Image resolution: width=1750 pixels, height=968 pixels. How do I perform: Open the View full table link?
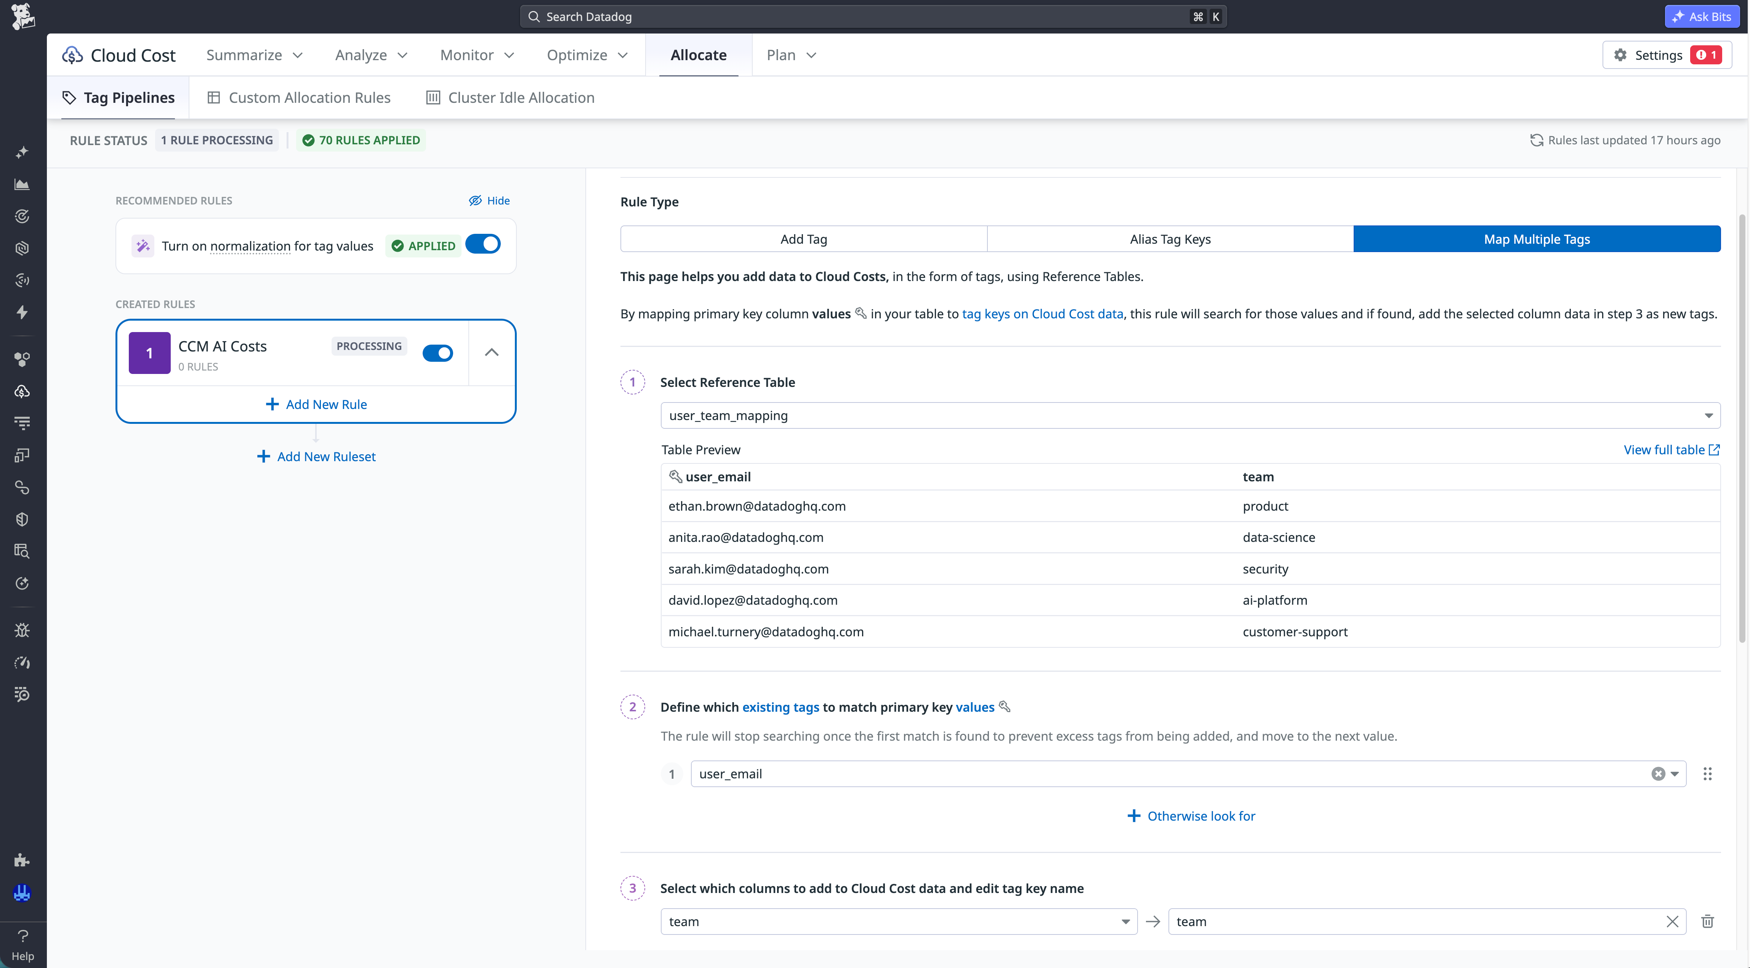[1671, 449]
